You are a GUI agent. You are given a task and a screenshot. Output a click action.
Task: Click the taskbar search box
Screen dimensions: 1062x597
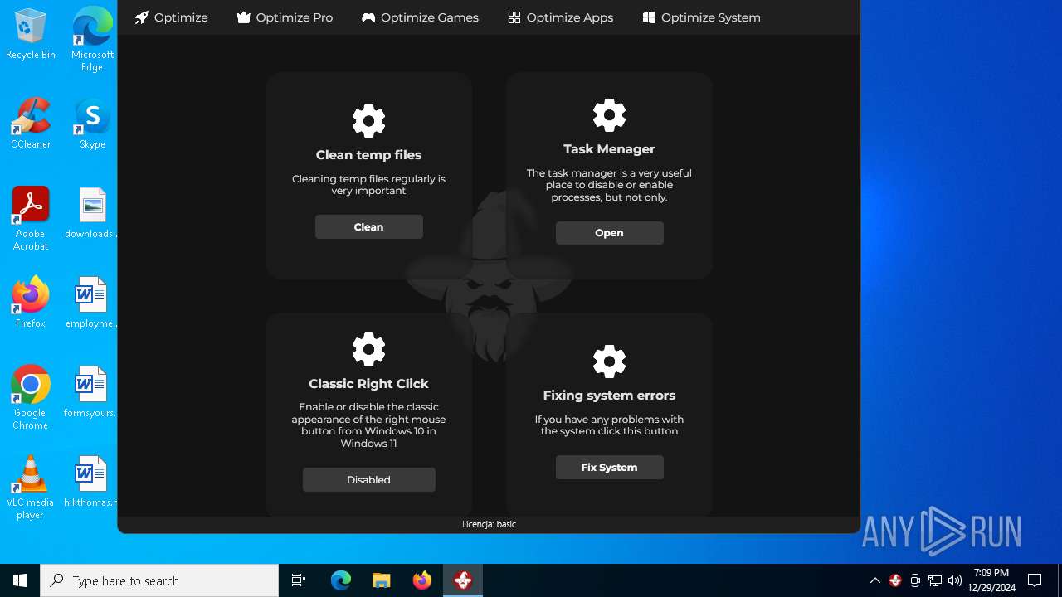(x=159, y=580)
